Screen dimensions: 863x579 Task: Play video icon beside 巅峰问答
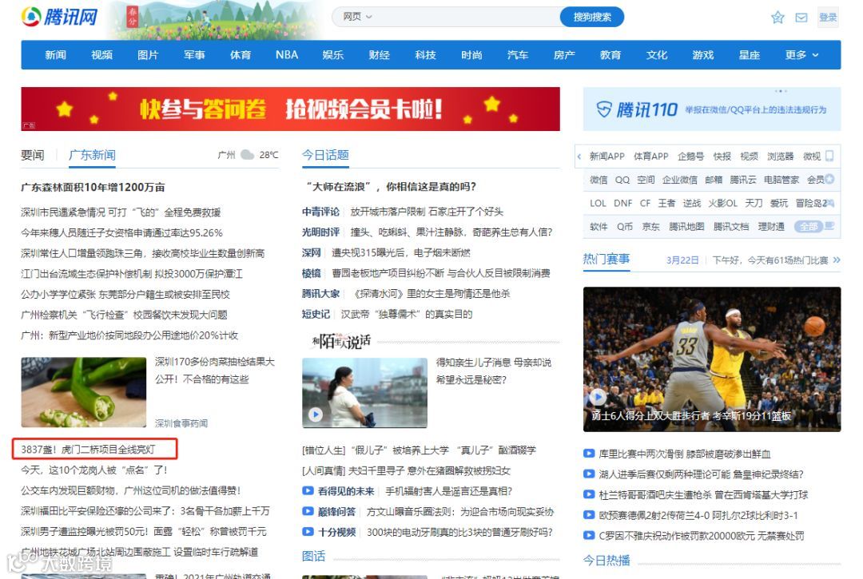click(x=308, y=511)
